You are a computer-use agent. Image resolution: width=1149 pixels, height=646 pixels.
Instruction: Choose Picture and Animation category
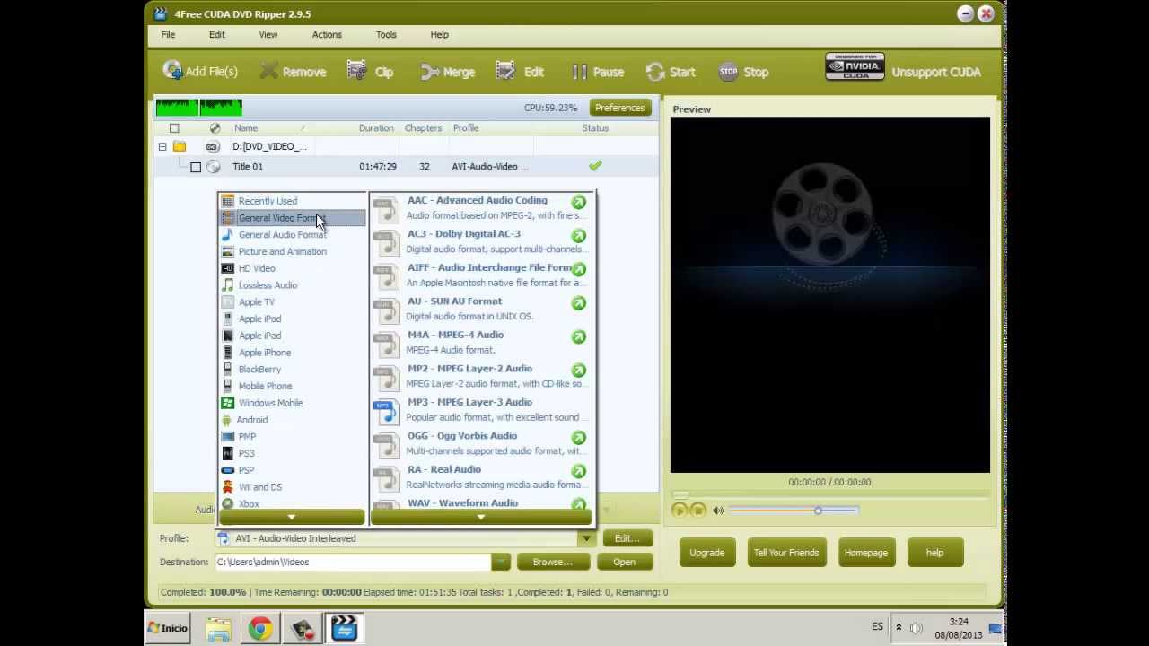click(x=293, y=251)
